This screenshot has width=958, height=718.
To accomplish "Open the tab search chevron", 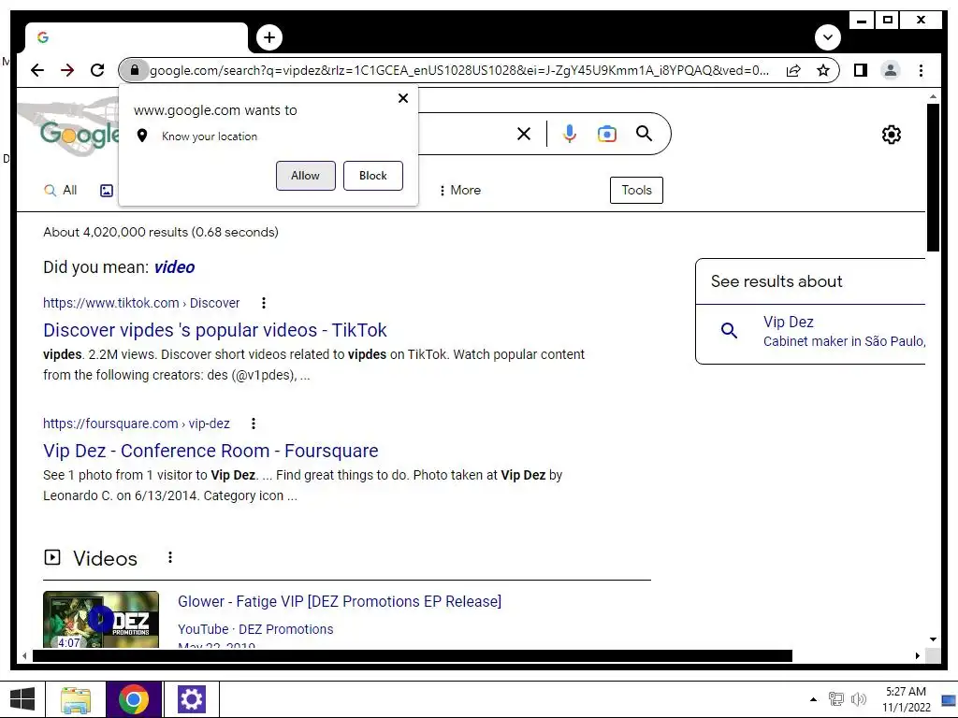I will (827, 37).
